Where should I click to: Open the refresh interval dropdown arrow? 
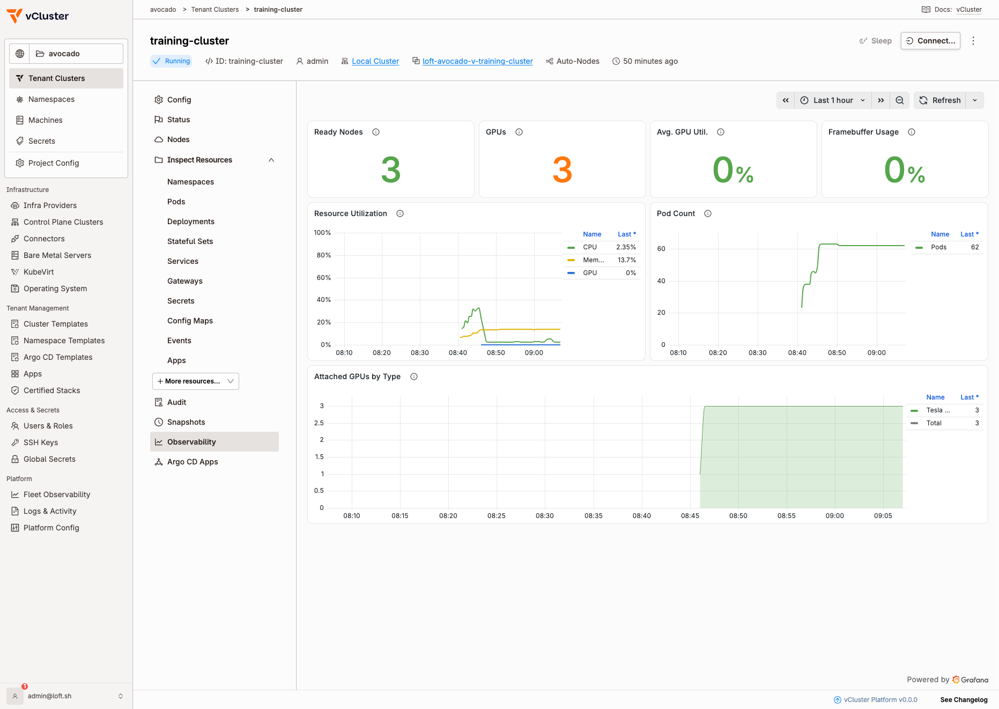[x=975, y=100]
